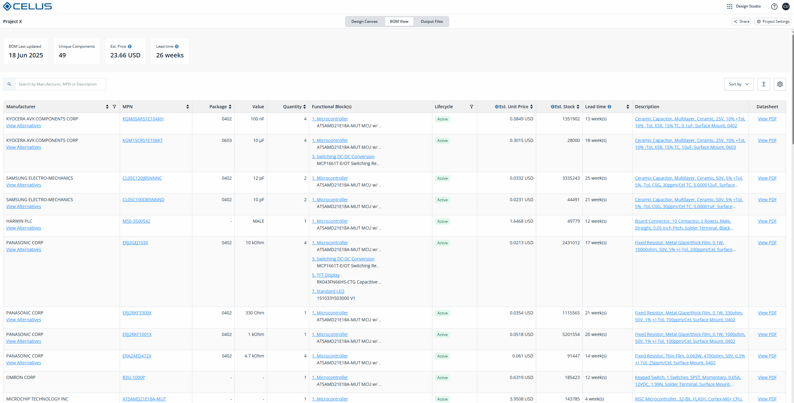Sort by MPN column arrows

pyautogui.click(x=188, y=107)
